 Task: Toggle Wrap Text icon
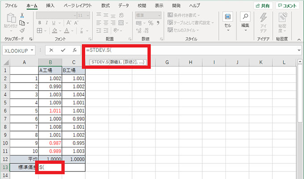[121, 15]
